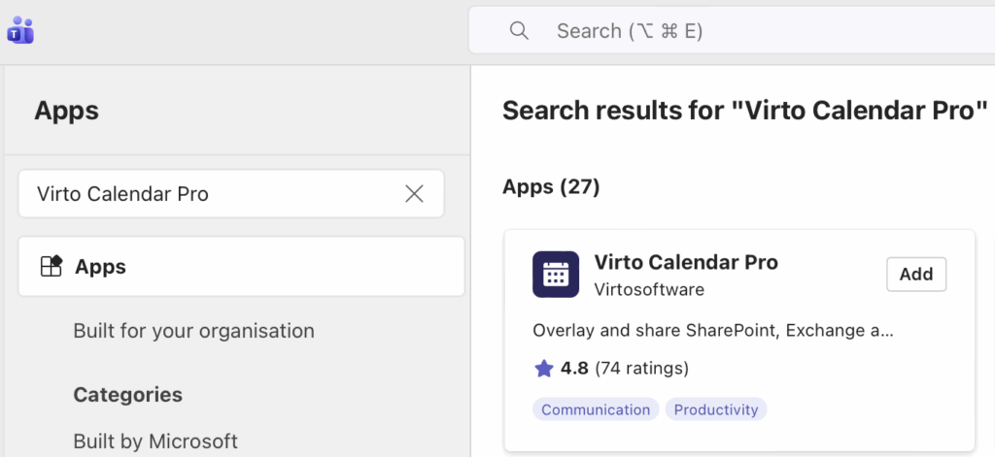Add the Virto Calendar Pro app
Screen dimensions: 995x457
coord(915,275)
